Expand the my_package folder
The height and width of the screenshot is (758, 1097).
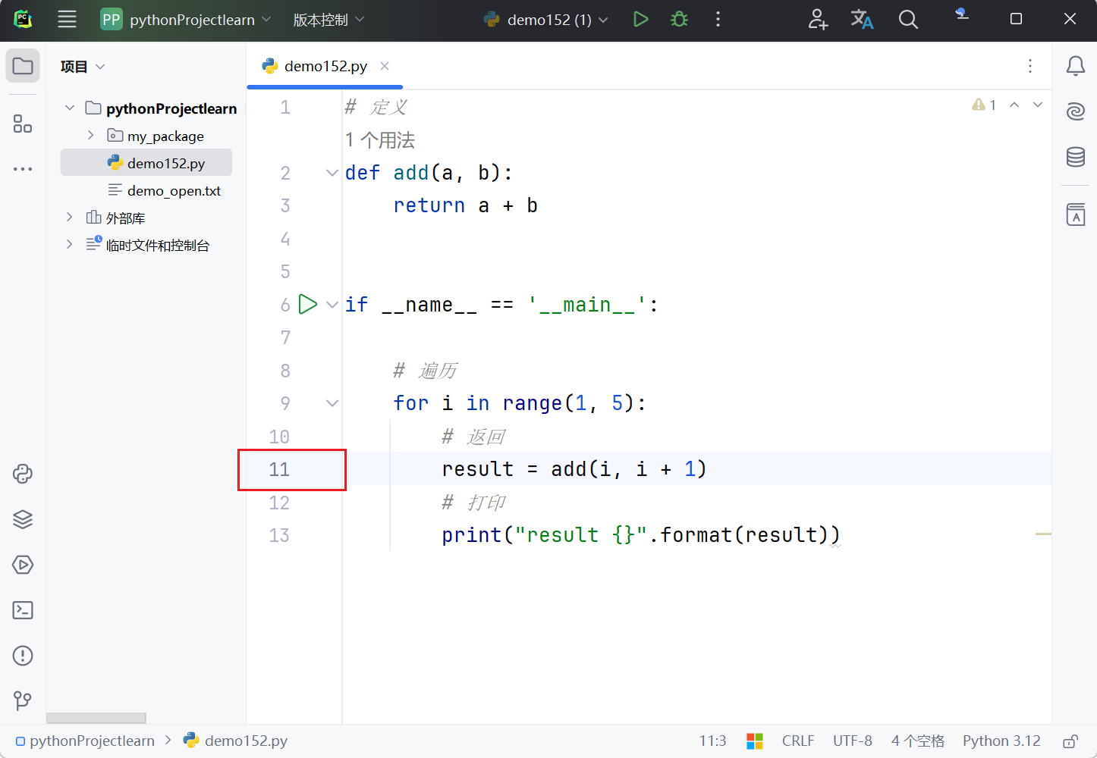(x=91, y=136)
